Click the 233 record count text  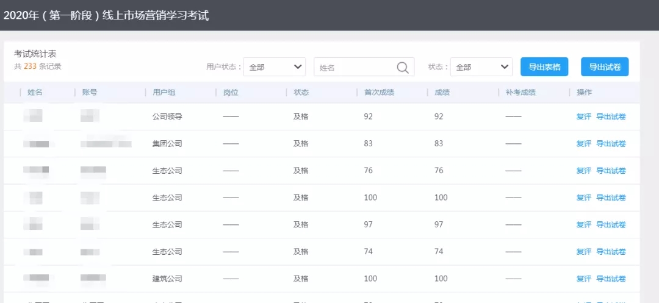(x=30, y=66)
